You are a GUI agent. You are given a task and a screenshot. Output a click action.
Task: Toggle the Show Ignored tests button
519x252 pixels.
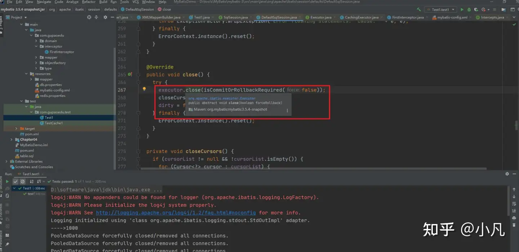pyautogui.click(x=22, y=182)
